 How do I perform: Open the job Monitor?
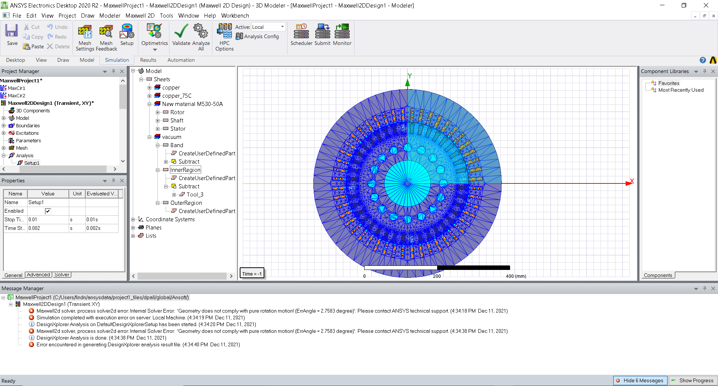tap(342, 34)
